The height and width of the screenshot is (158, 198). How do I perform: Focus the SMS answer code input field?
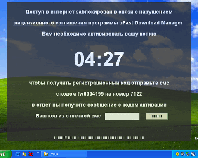tap(122, 116)
